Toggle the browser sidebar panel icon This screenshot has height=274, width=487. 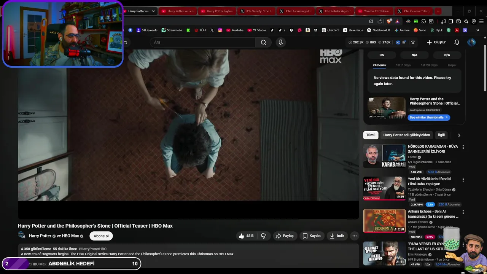coord(451,21)
